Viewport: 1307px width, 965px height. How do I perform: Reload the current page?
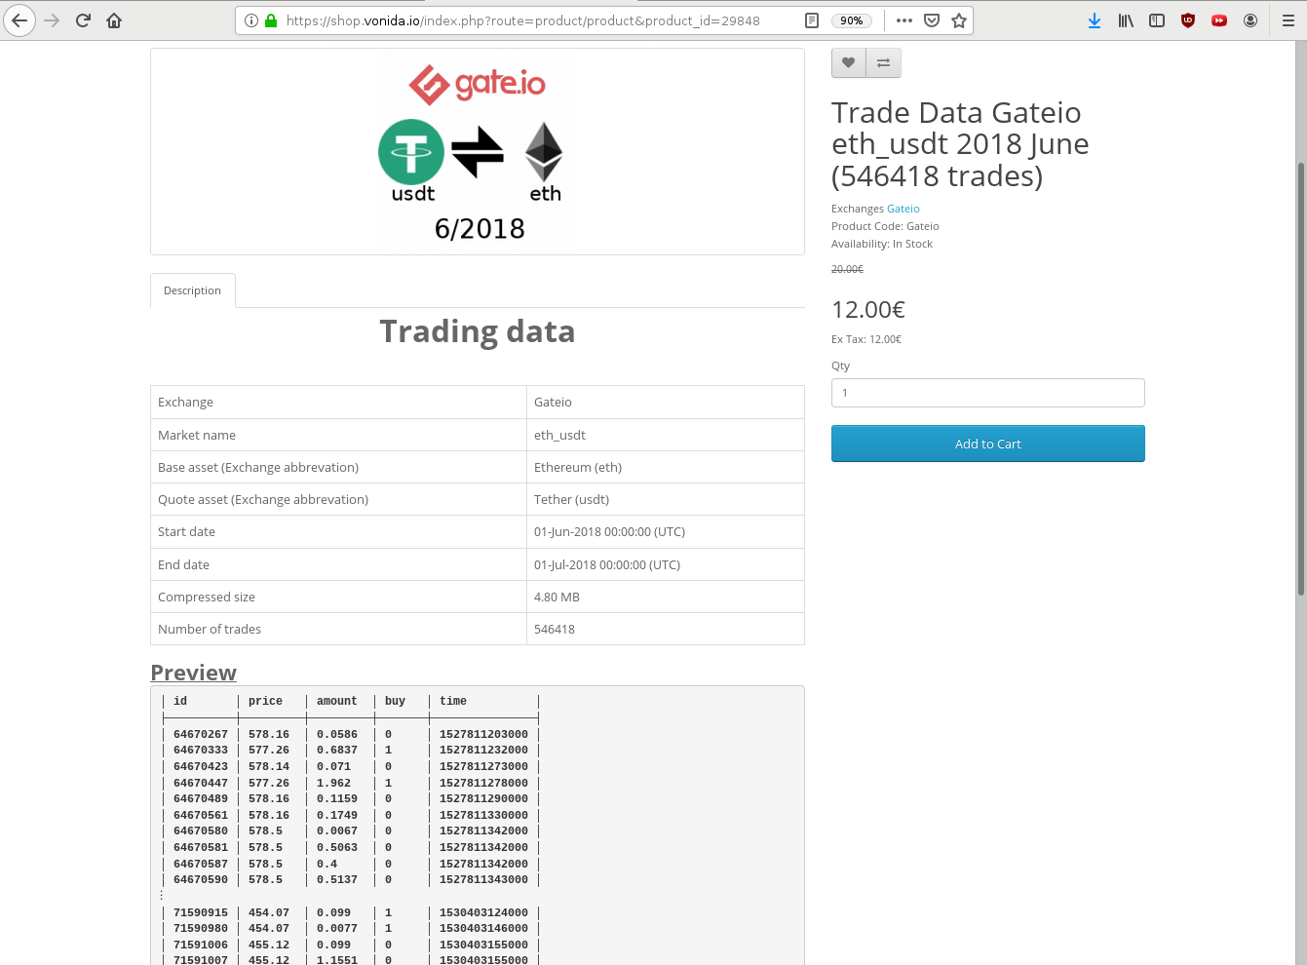click(x=83, y=19)
